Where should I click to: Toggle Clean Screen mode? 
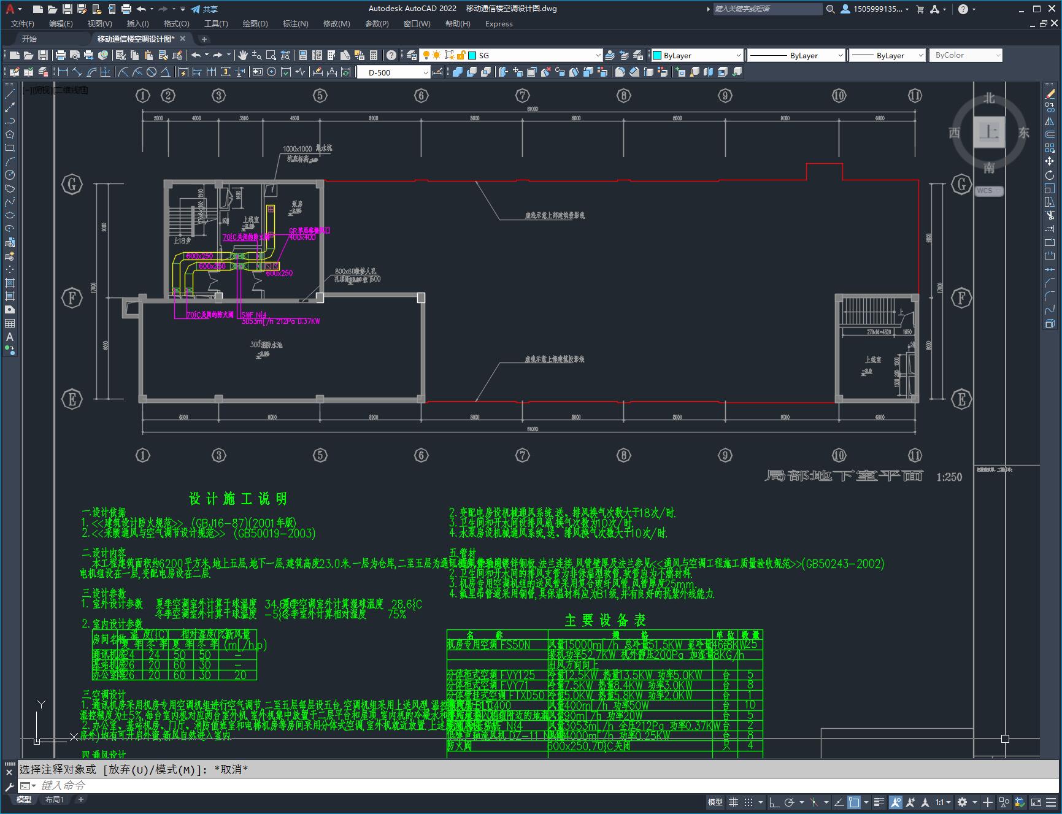pos(1036,802)
